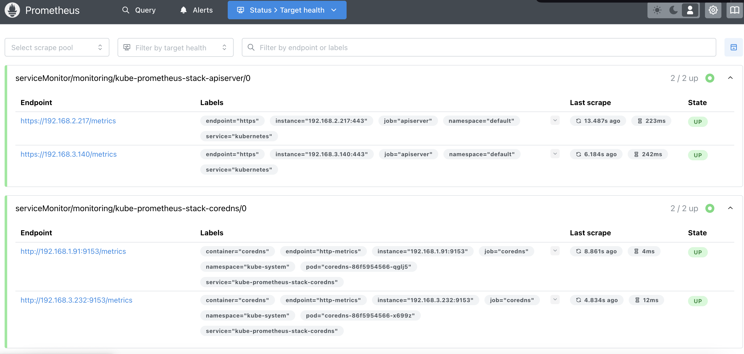Expand labels for 192.168.2.217 target

(555, 120)
